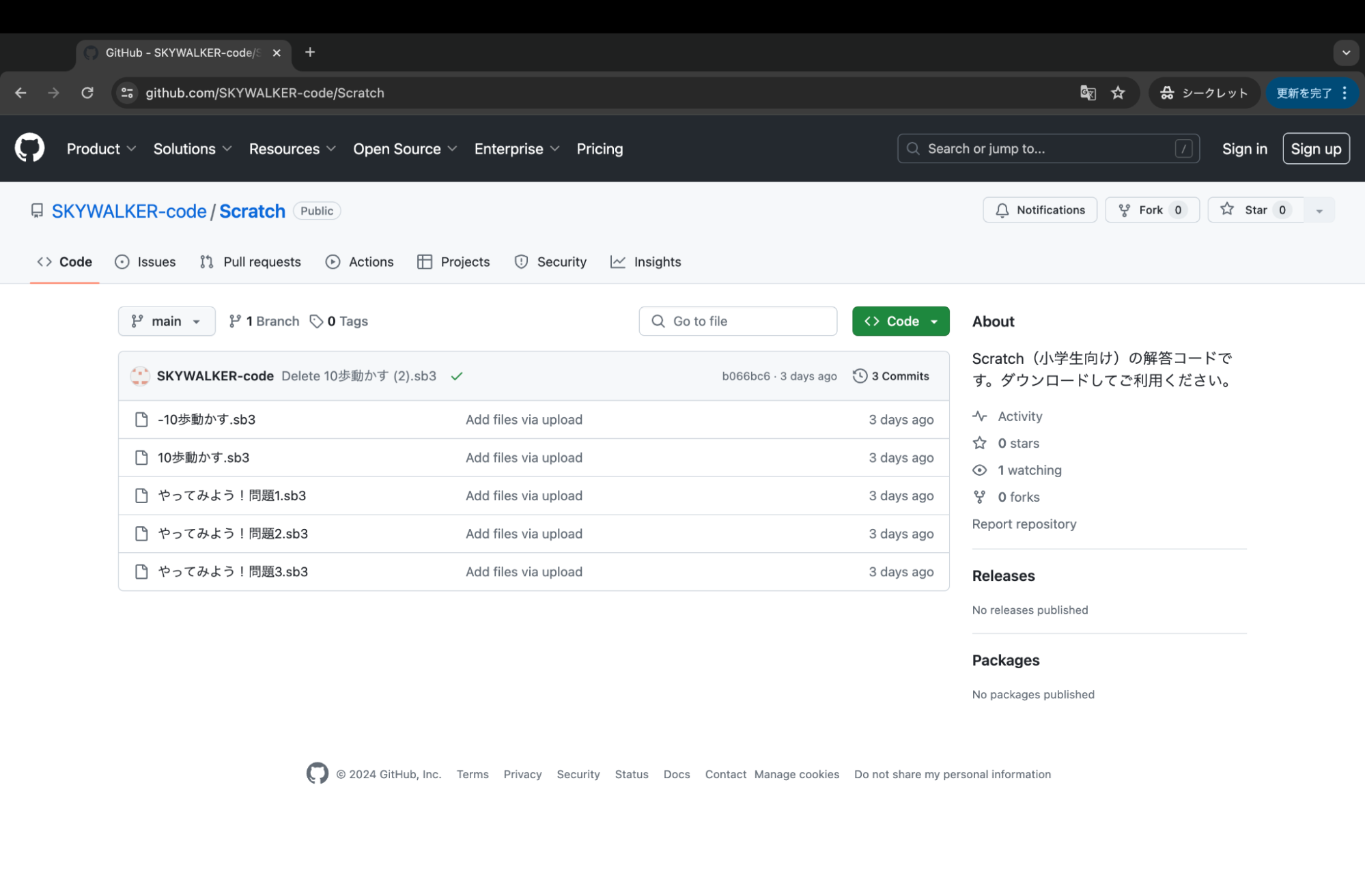Switch to the Projects tab
Image resolution: width=1365 pixels, height=888 pixels.
(x=453, y=262)
